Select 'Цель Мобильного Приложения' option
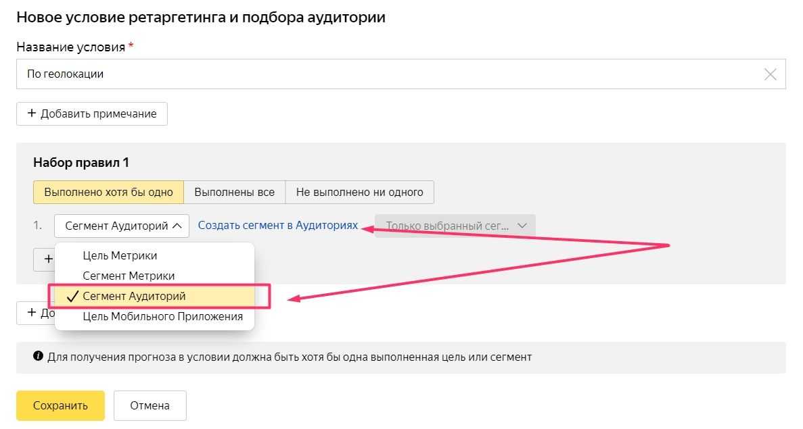Viewport: 803px width, 429px height. click(x=162, y=316)
